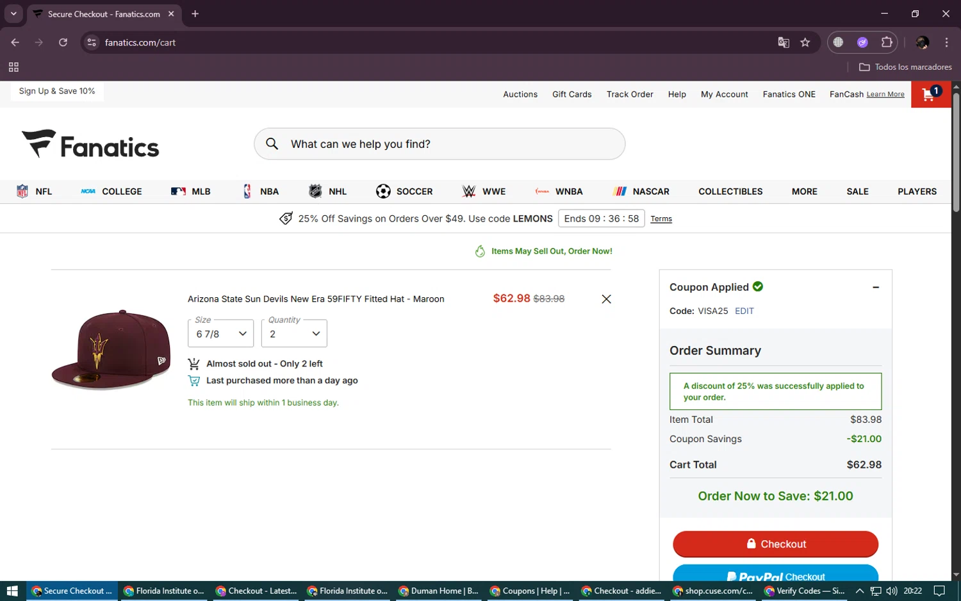Open the NASCAR menu
This screenshot has height=601, width=961.
coord(641,192)
